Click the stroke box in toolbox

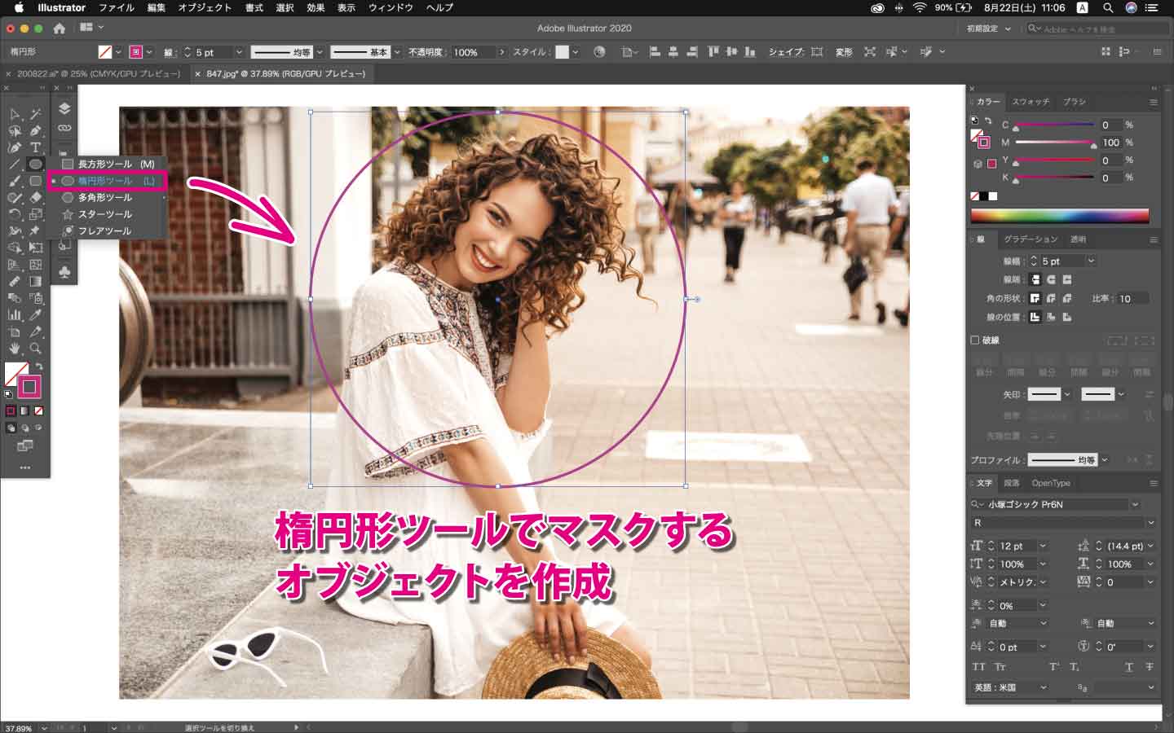click(x=29, y=387)
